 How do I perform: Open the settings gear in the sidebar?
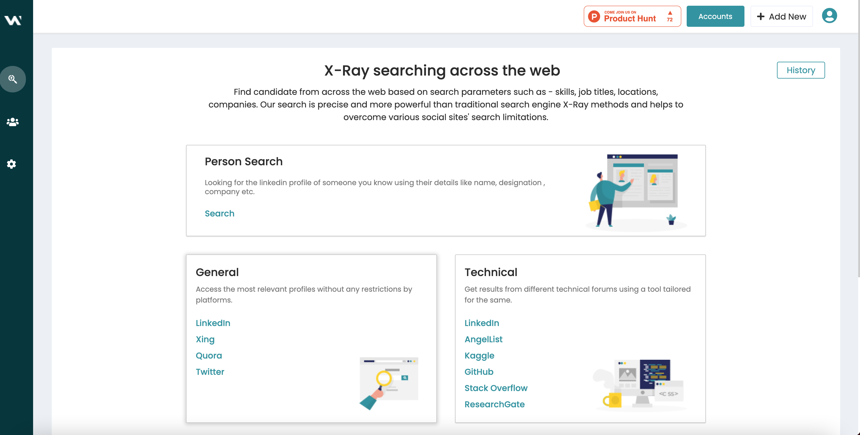coord(12,164)
